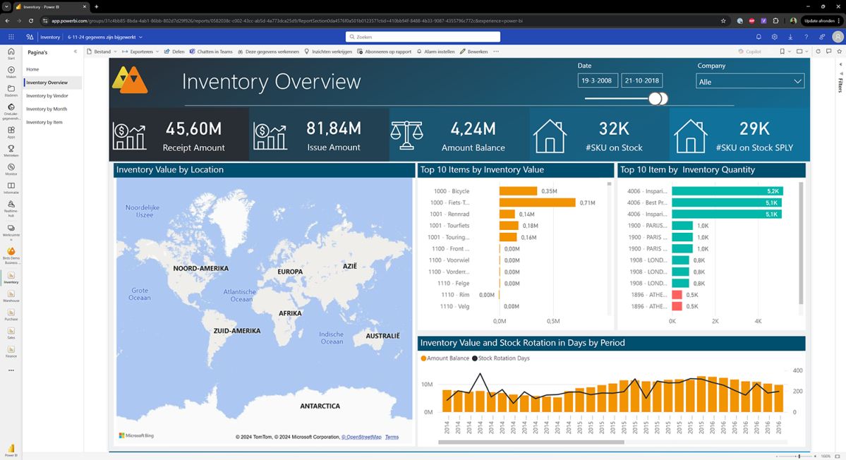Expand the Exporteren dropdown menu

(x=140, y=52)
